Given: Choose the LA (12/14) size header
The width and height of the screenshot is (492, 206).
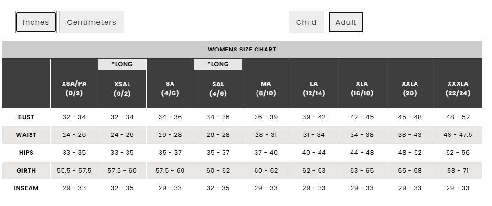Looking at the screenshot, I should 314,89.
